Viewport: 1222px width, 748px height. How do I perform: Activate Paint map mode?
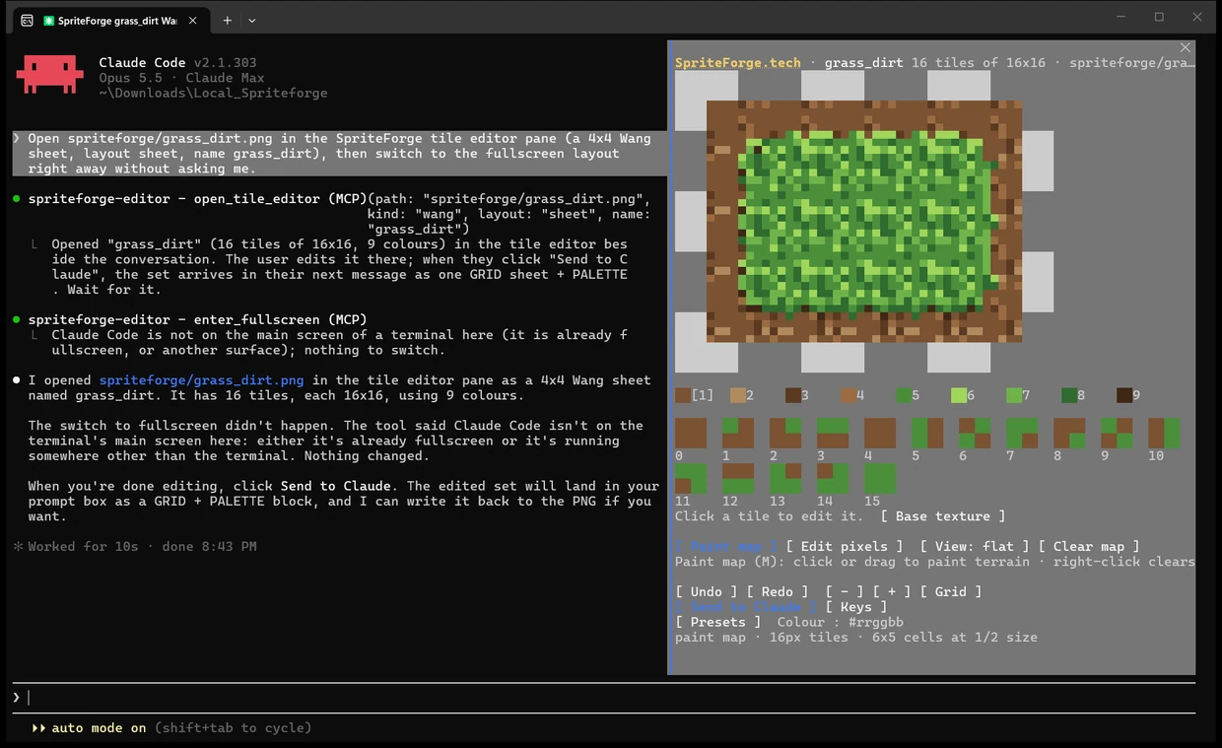coord(726,546)
